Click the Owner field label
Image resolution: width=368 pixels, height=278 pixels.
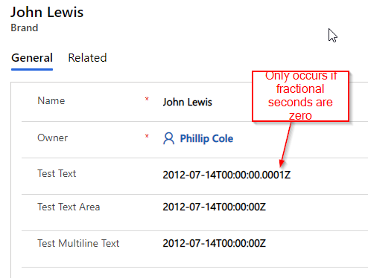coord(52,138)
